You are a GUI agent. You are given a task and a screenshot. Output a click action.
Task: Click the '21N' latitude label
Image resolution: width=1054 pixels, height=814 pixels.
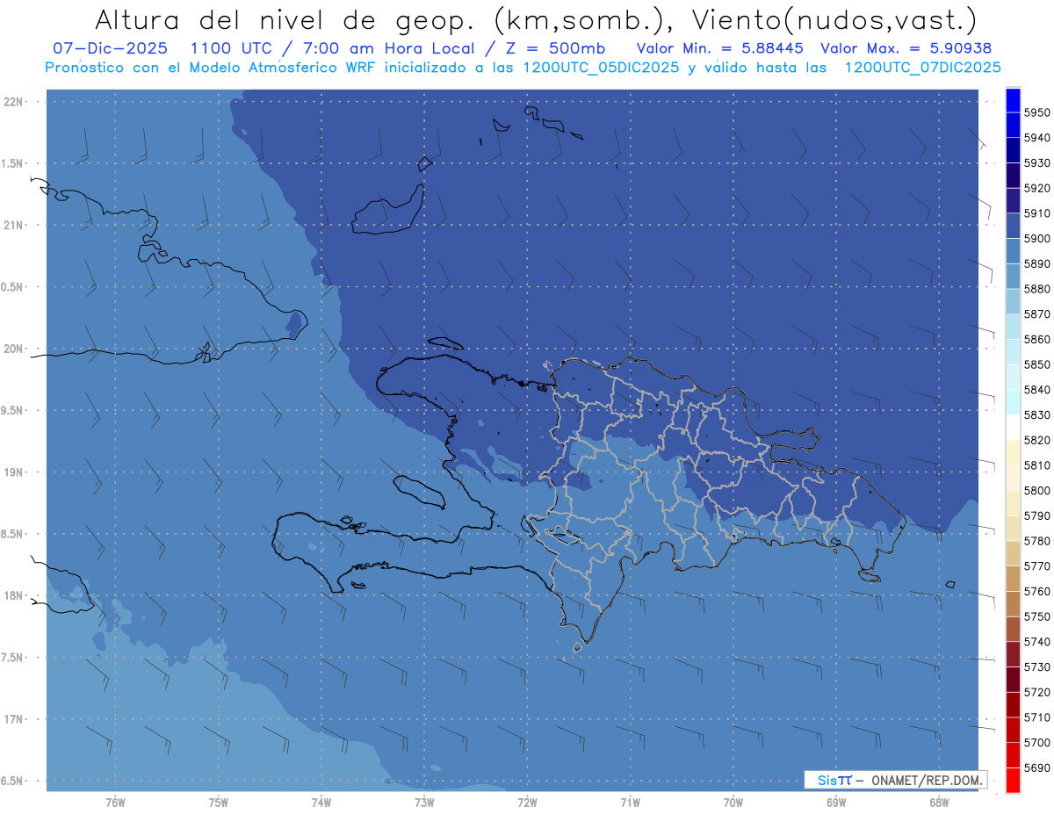pyautogui.click(x=15, y=225)
